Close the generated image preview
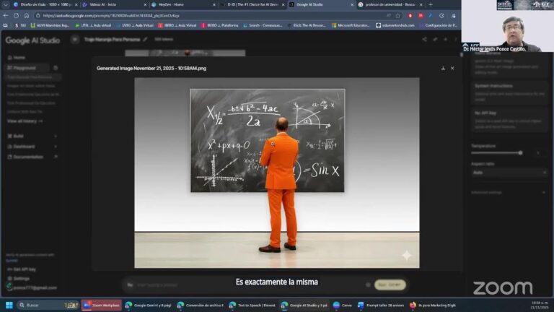Image resolution: width=554 pixels, height=312 pixels. (452, 69)
